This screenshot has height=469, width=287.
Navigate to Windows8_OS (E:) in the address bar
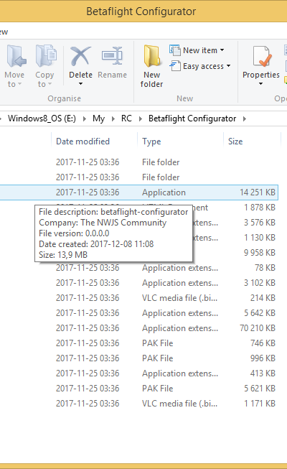coord(42,119)
